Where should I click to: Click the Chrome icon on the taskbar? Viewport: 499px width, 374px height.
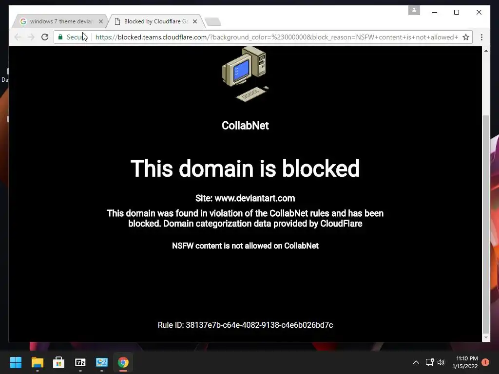coord(123,362)
